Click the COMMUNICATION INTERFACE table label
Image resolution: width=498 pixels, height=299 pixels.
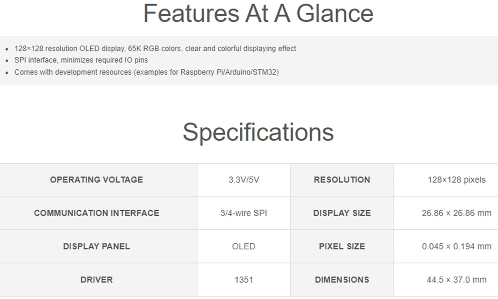96,213
